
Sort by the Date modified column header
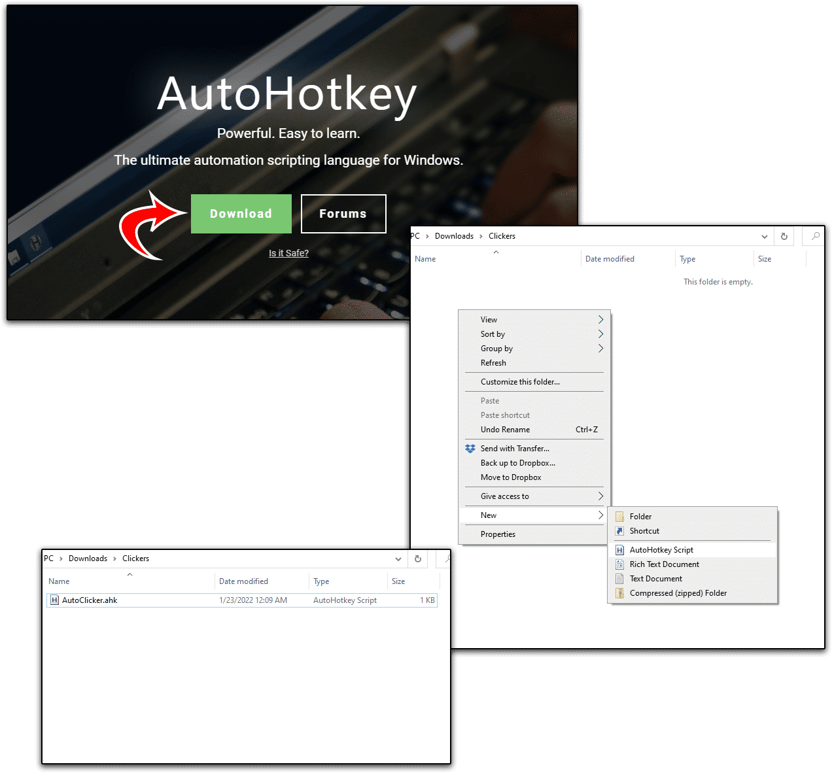point(610,259)
